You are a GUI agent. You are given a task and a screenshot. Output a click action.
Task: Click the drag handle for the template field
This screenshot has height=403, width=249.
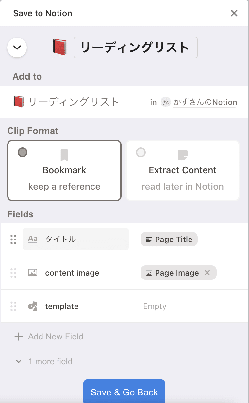[13, 306]
